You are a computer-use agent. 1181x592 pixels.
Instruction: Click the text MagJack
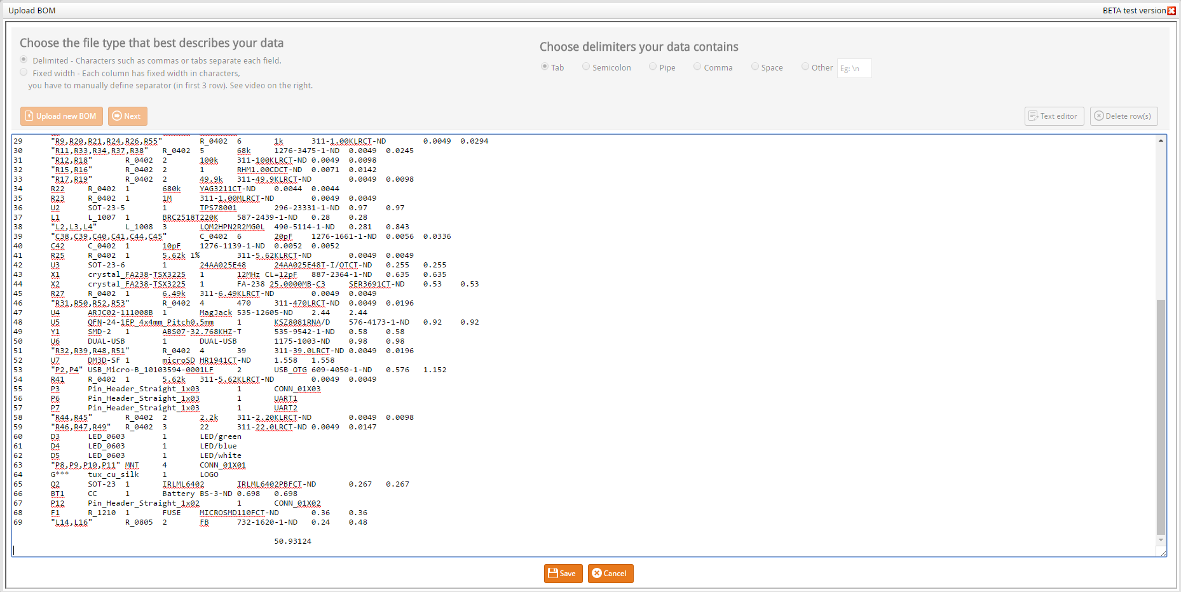pos(216,313)
